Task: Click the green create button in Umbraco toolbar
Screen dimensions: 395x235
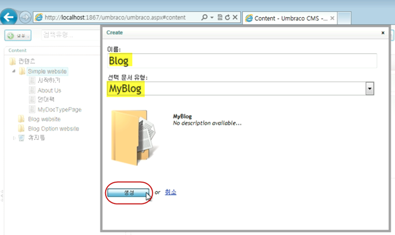Action: [18, 35]
